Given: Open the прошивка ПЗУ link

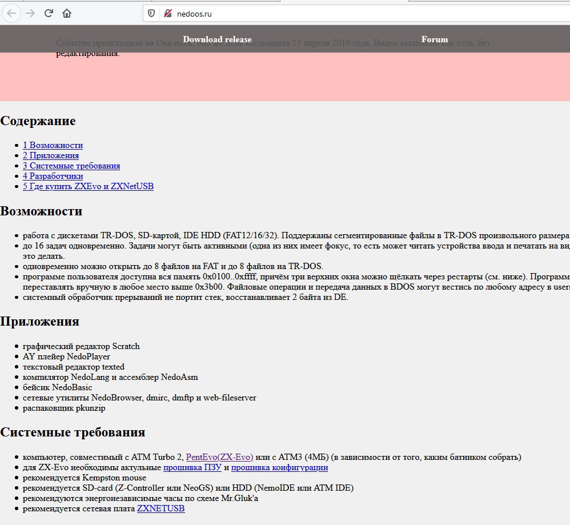Looking at the screenshot, I should pos(192,467).
